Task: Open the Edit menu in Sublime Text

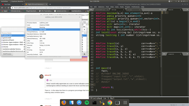Action: click(95, 7)
